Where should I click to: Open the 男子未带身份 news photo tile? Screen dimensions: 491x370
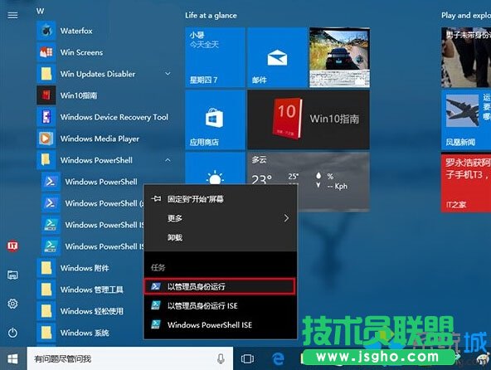click(466, 57)
